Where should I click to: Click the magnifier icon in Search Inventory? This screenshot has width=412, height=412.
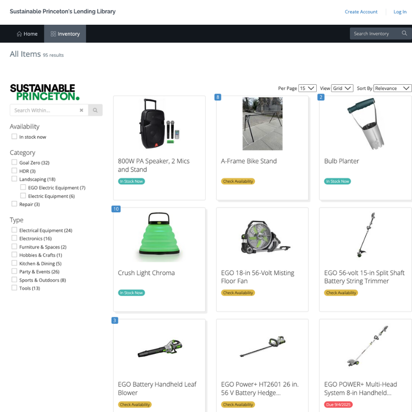pyautogui.click(x=404, y=33)
